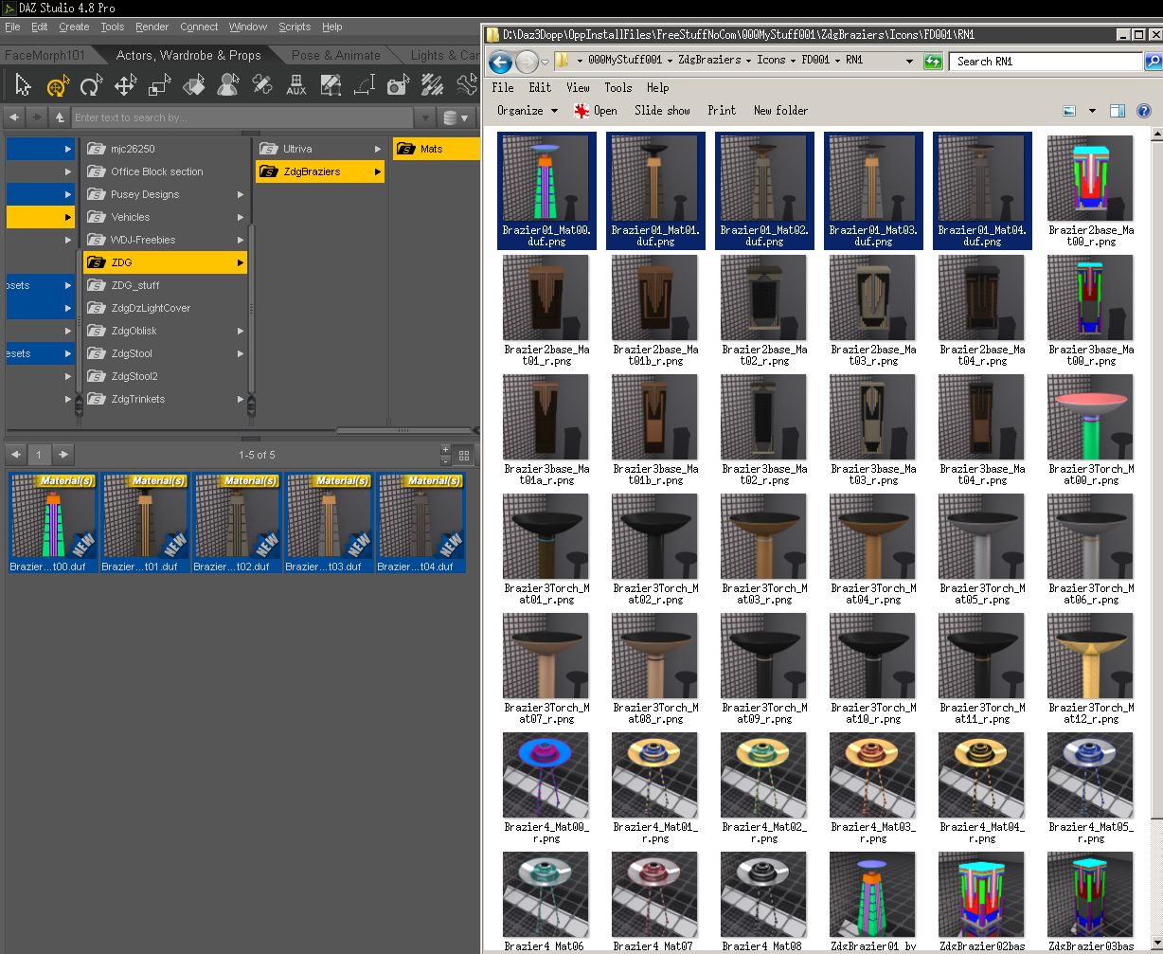Open the Spot Render tool
The width and height of the screenshot is (1163, 954).
[331, 86]
